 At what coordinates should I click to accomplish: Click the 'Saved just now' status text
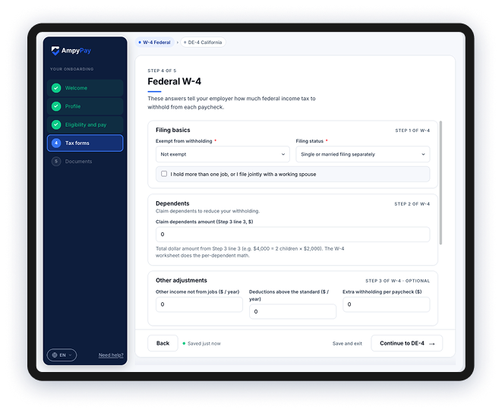(204, 343)
